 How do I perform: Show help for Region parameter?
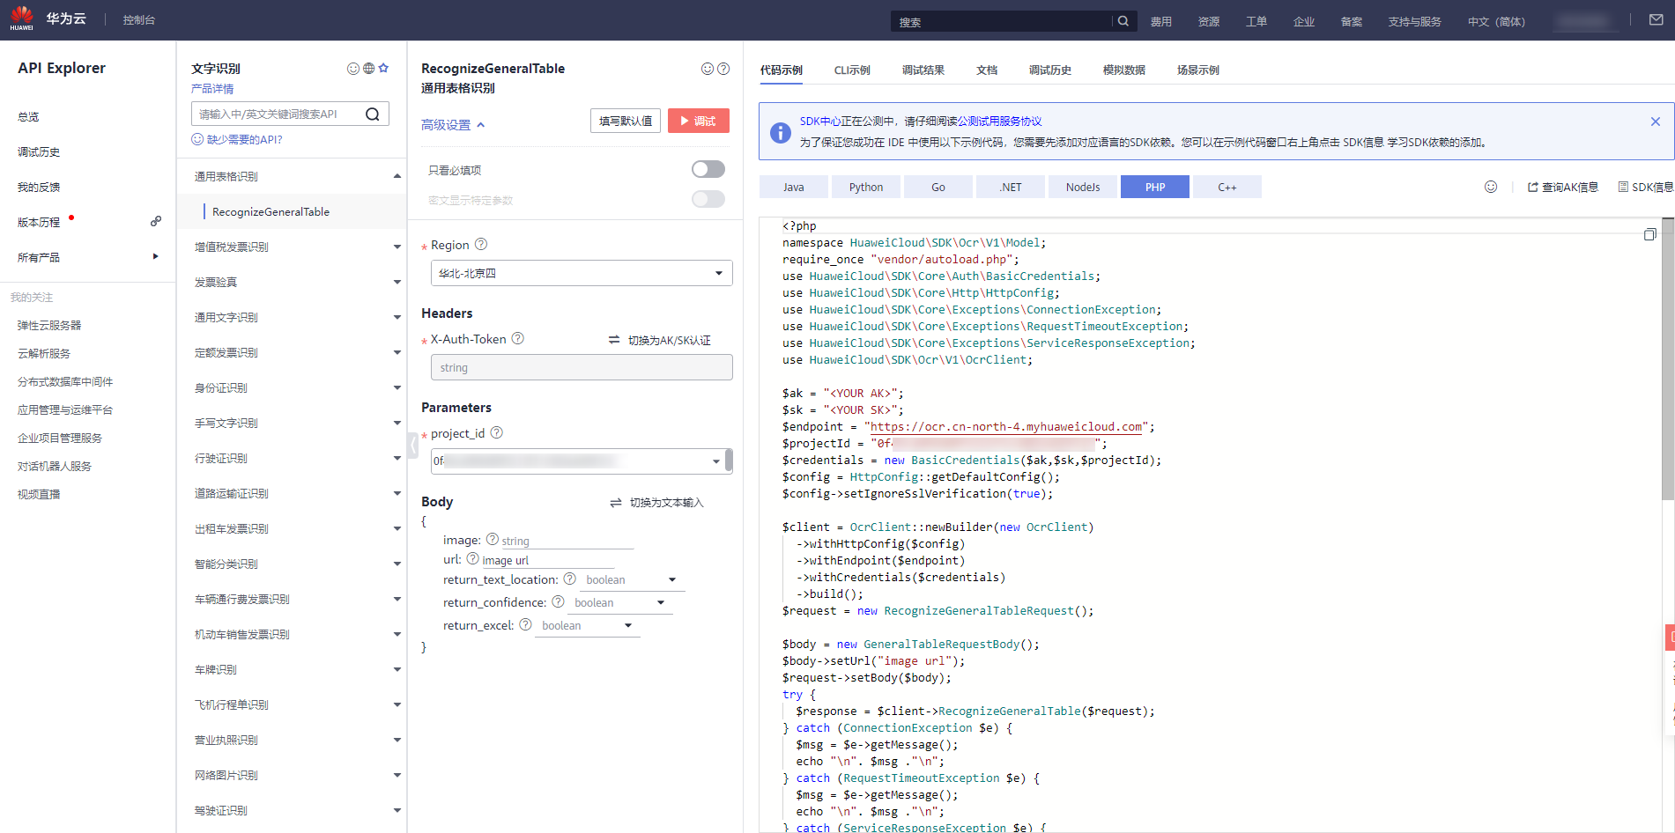pyautogui.click(x=481, y=244)
